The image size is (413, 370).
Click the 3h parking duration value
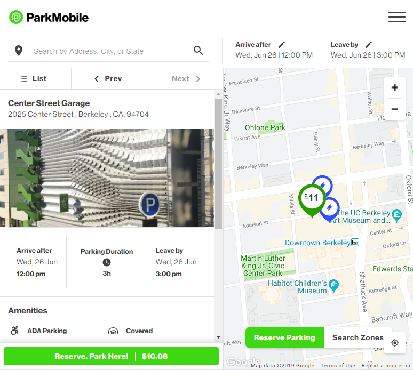coord(107,274)
